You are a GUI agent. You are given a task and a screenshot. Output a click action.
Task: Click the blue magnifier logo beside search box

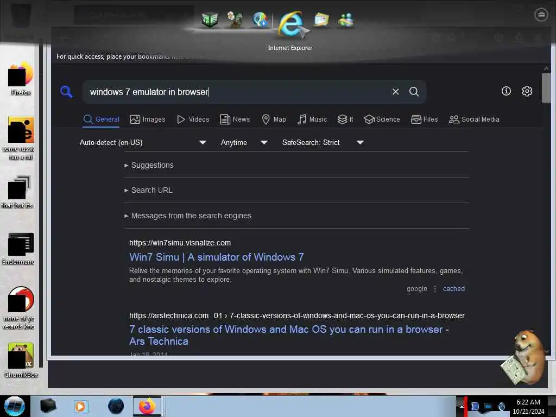click(66, 91)
